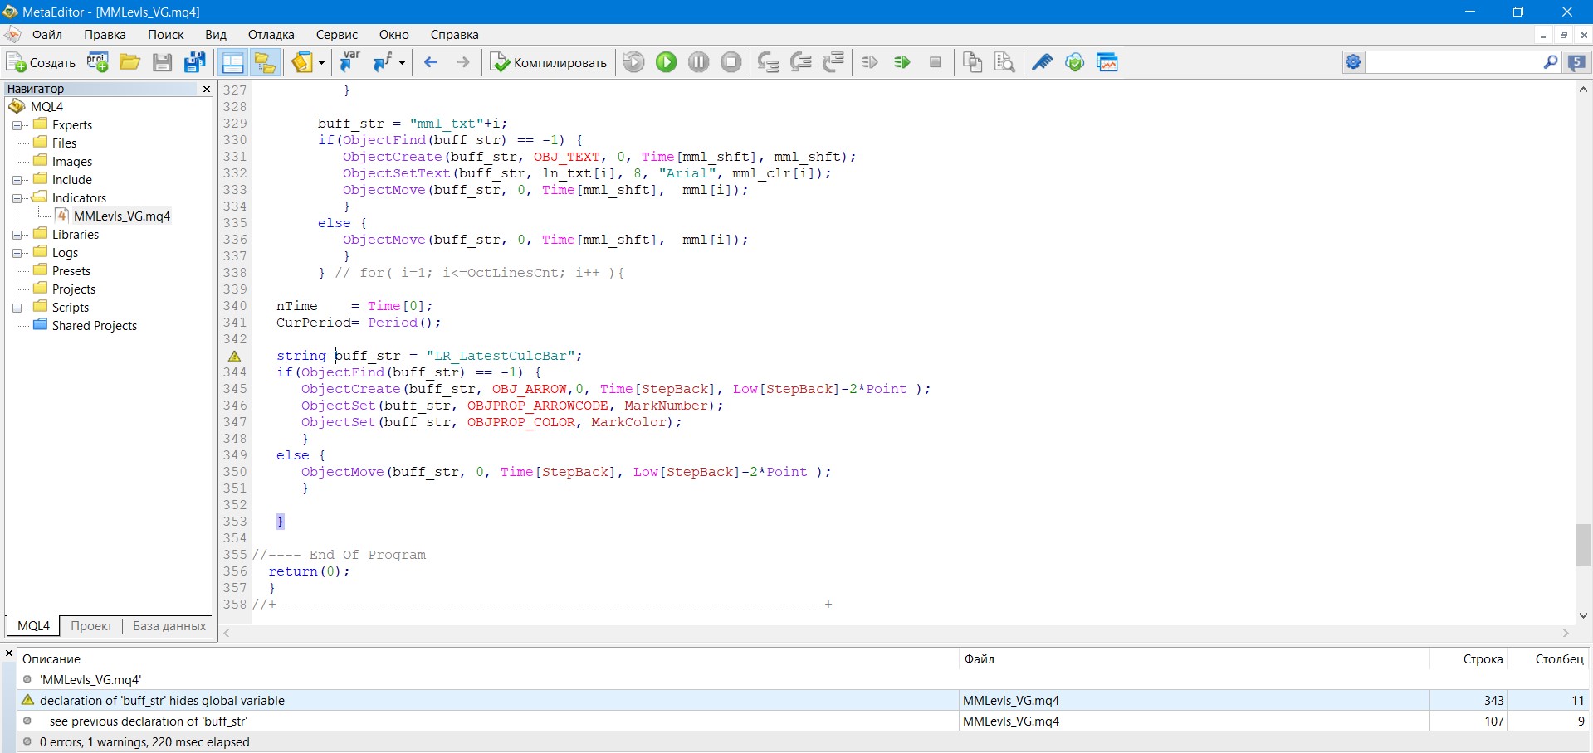Save the current file with the floppy icon
The width and height of the screenshot is (1593, 753).
coord(163,62)
